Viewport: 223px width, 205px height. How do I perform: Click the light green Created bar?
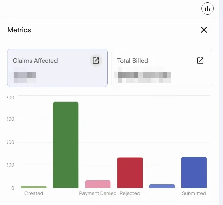pos(34,187)
